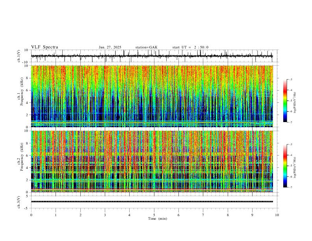Click the time axis tick label "8"

(228, 215)
